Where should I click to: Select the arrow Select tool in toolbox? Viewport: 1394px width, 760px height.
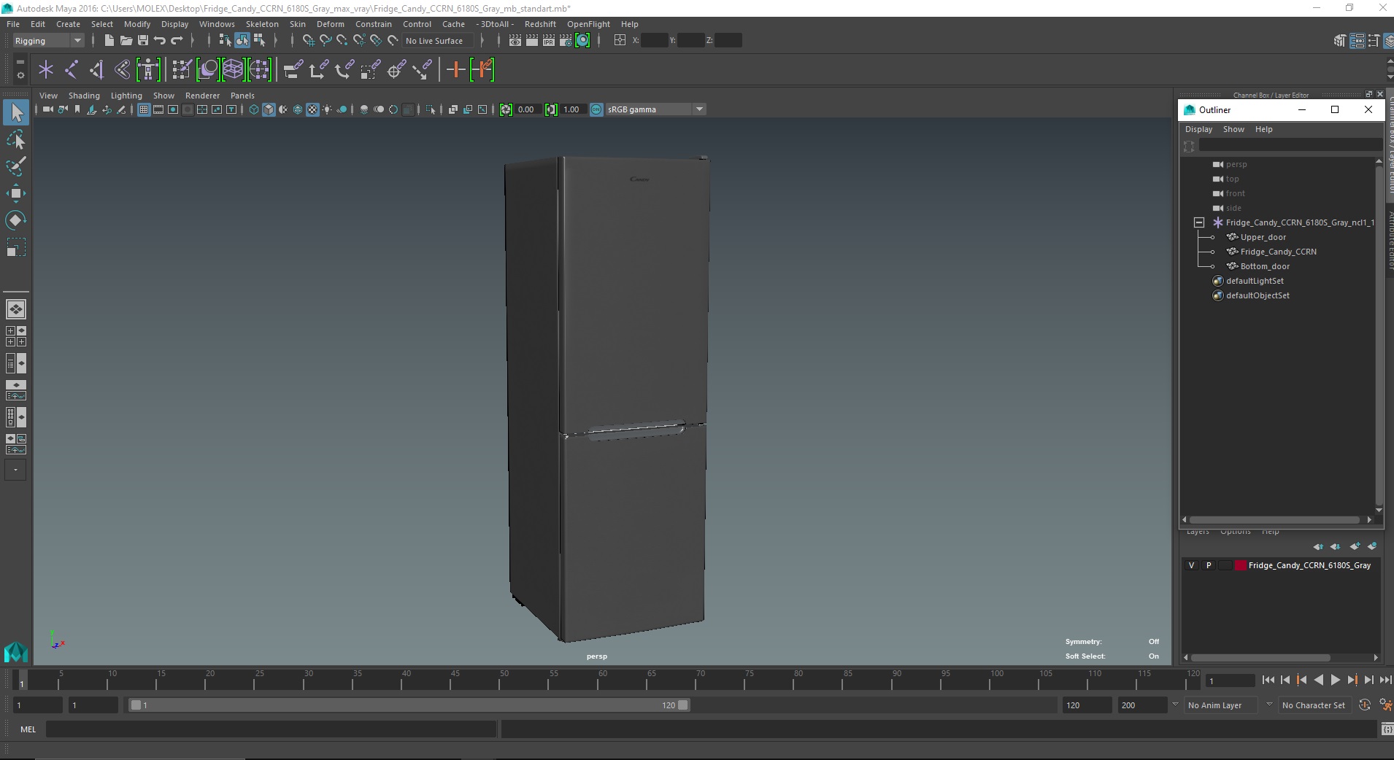point(15,112)
